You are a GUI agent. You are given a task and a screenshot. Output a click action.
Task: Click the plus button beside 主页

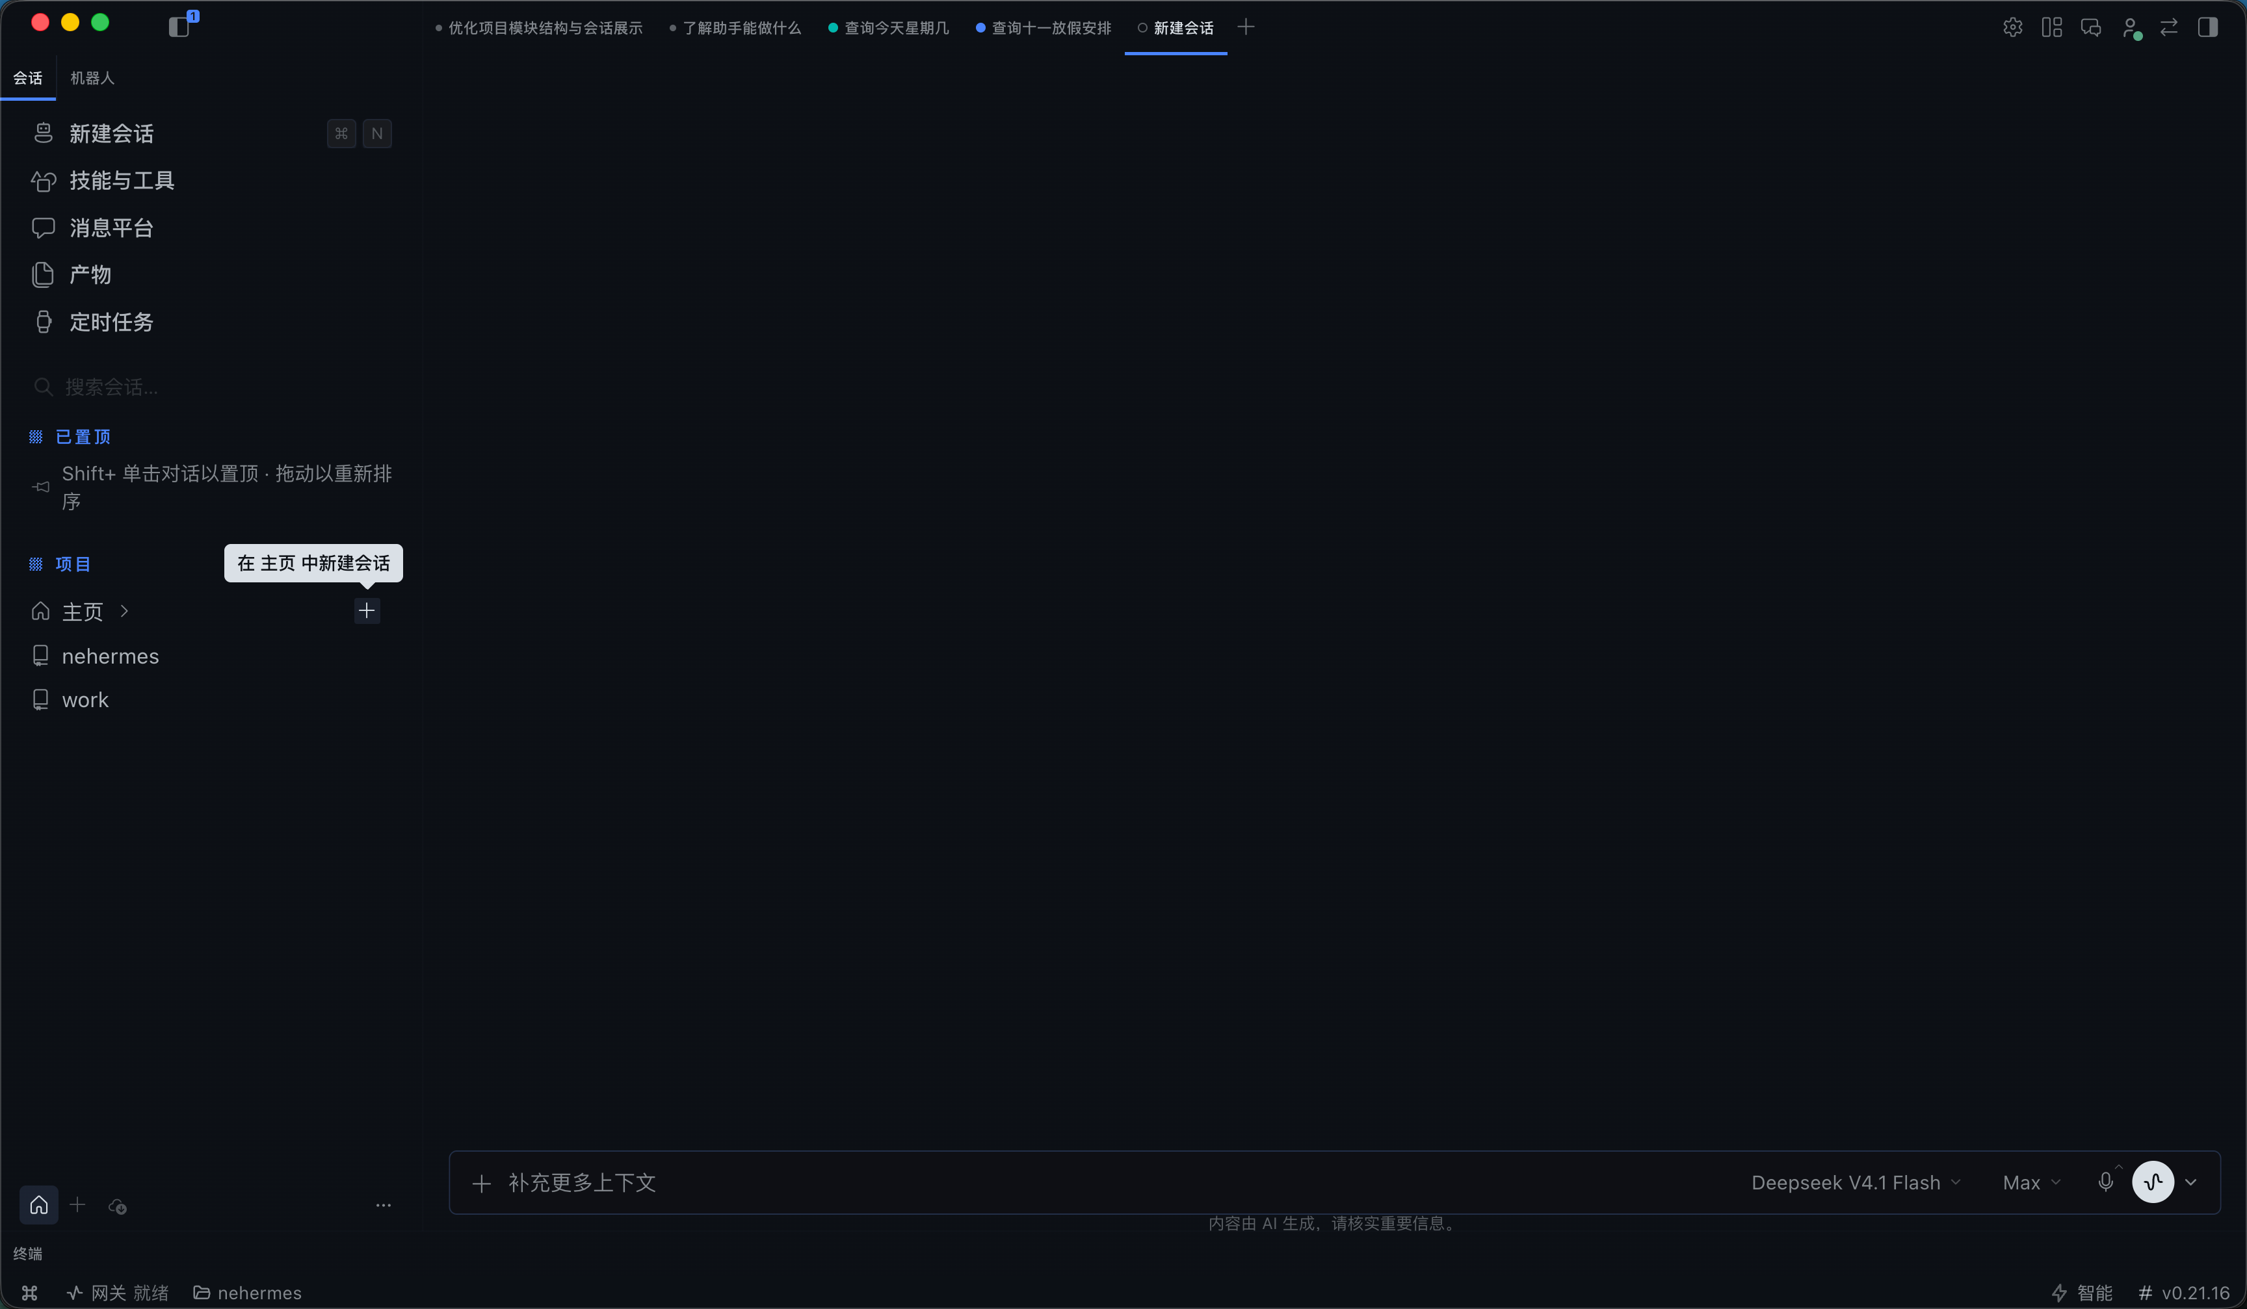tap(367, 610)
